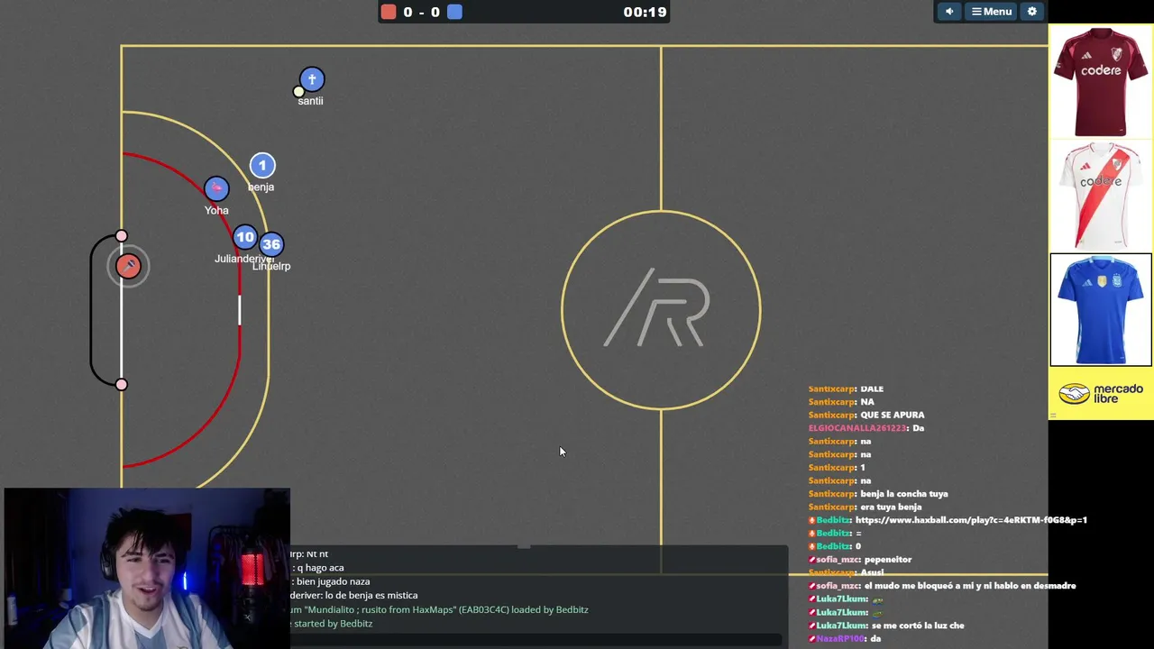Click Luka7Lkum's 'se me cortó la luz' message

(918, 626)
